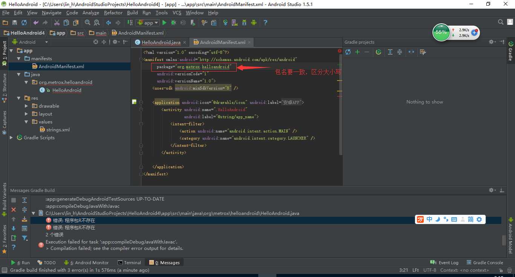Expand the Gradle Scripts node
The height and width of the screenshot is (277, 515).
tap(11, 138)
